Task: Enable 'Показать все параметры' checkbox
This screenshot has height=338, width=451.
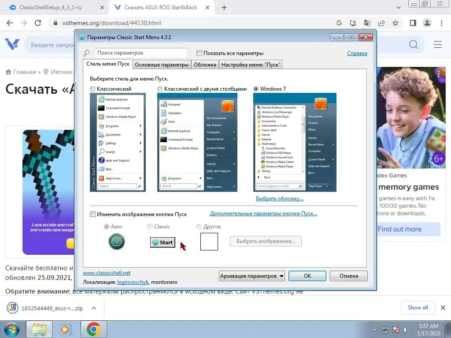Action: 199,53
